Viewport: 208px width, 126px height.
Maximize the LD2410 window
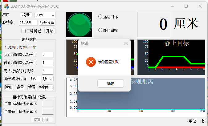[x=186, y=6]
